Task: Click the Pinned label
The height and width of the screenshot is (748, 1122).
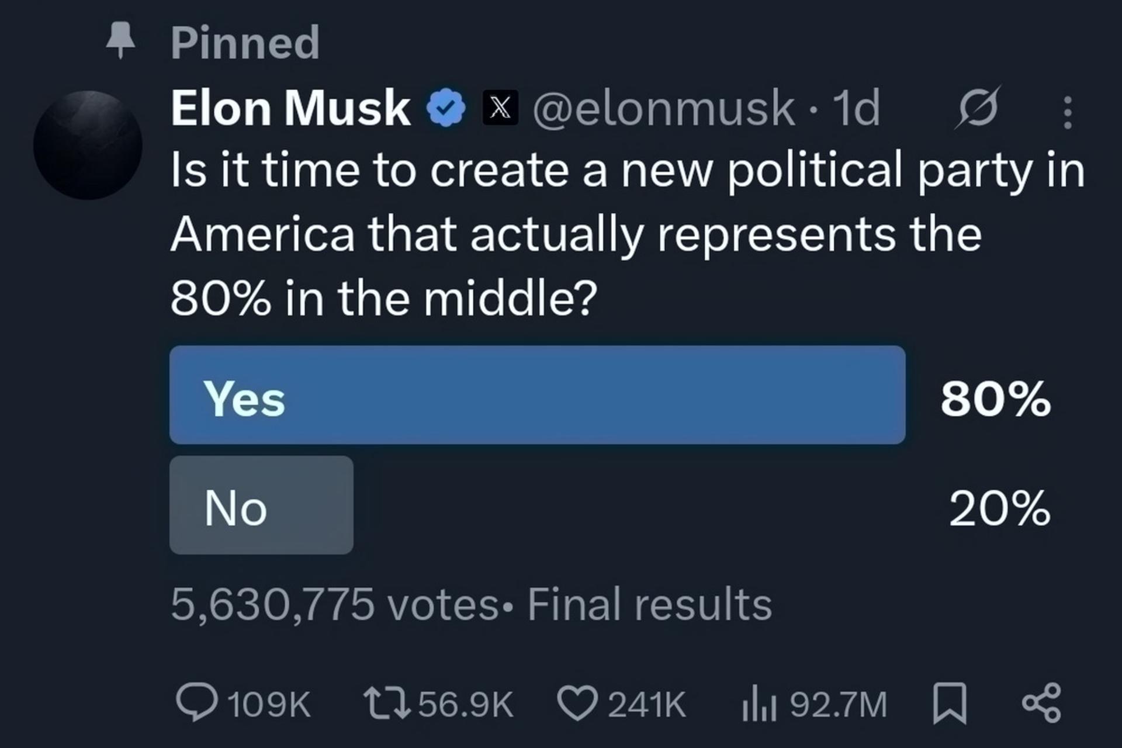Action: 245,43
